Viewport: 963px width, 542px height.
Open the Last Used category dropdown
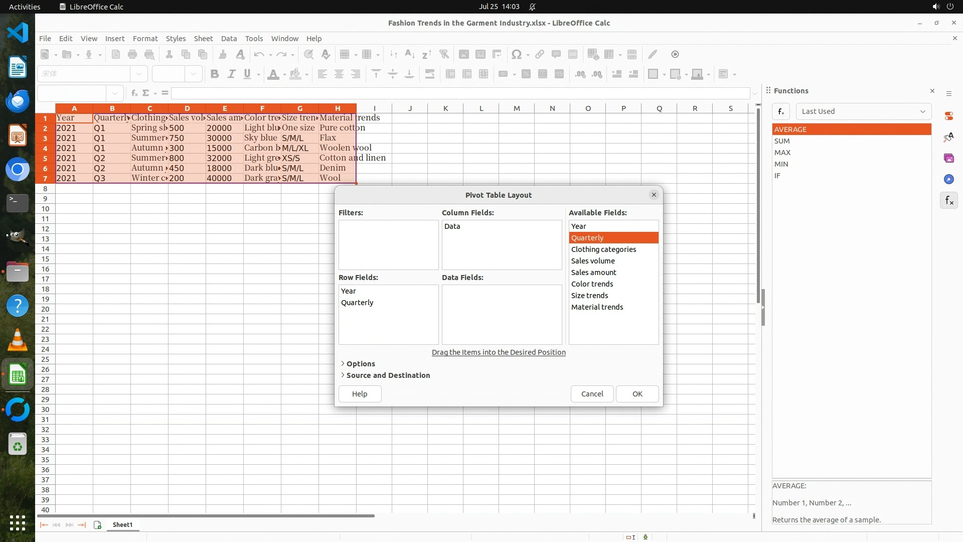(x=863, y=111)
